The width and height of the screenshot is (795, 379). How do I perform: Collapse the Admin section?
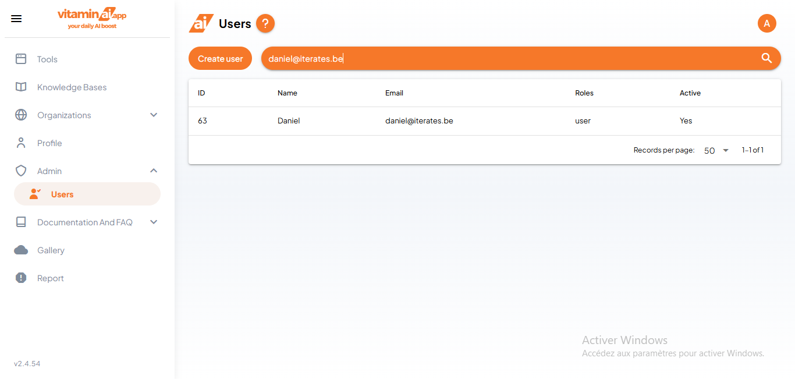coord(154,171)
